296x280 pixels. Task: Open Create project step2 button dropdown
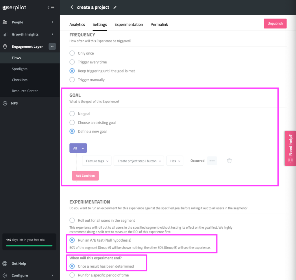pos(139,161)
